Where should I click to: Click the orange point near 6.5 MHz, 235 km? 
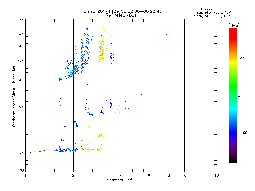(x=154, y=96)
